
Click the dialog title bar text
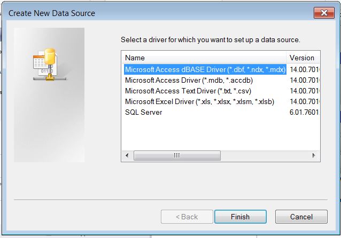click(52, 13)
